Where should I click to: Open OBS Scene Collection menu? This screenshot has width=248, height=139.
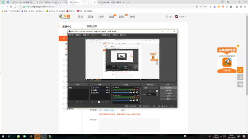pos(106,35)
